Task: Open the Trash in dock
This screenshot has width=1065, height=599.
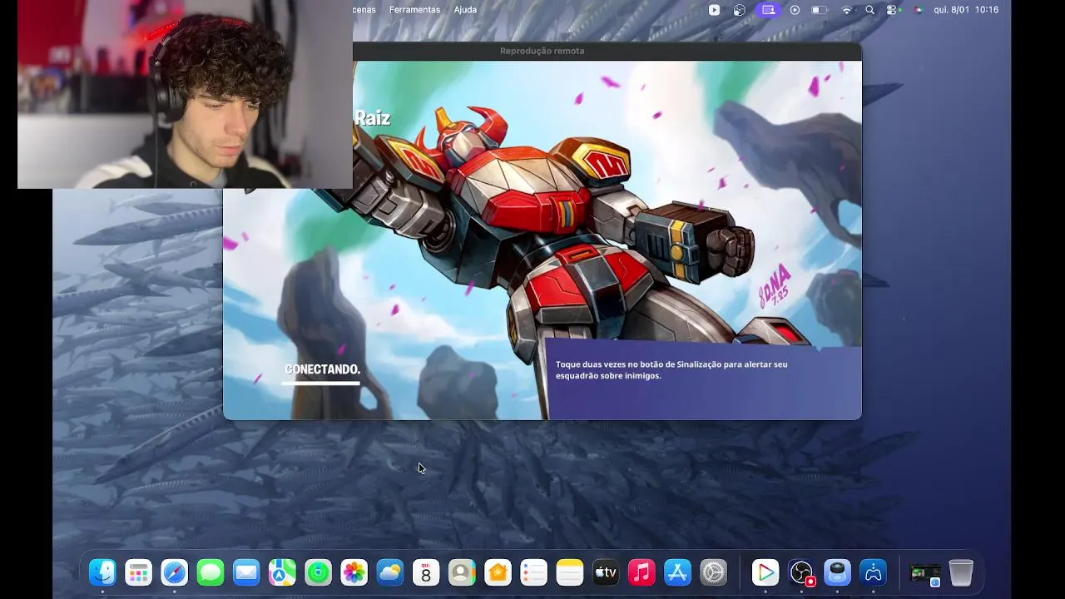Action: point(961,572)
